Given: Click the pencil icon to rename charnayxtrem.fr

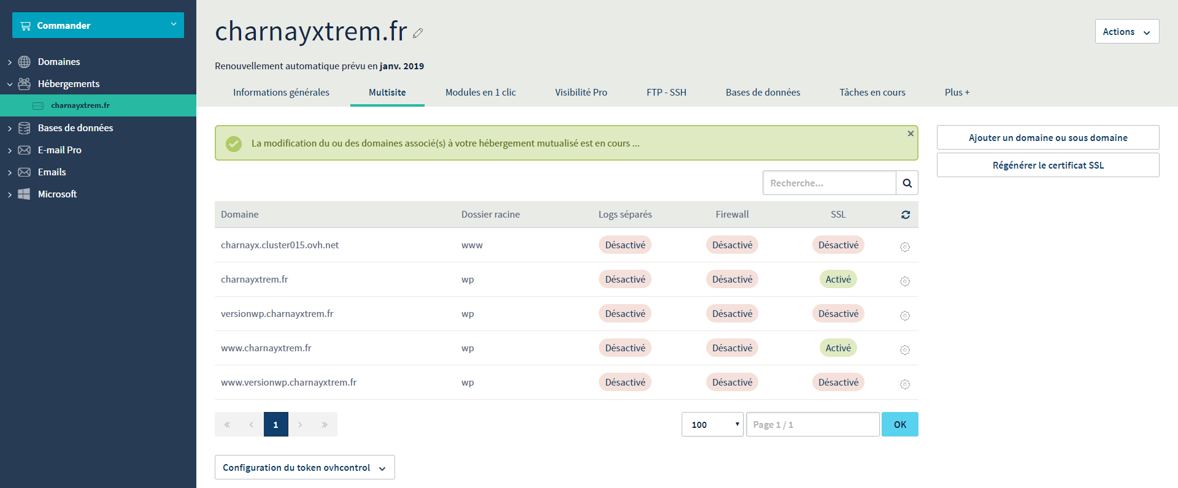Looking at the screenshot, I should (418, 34).
